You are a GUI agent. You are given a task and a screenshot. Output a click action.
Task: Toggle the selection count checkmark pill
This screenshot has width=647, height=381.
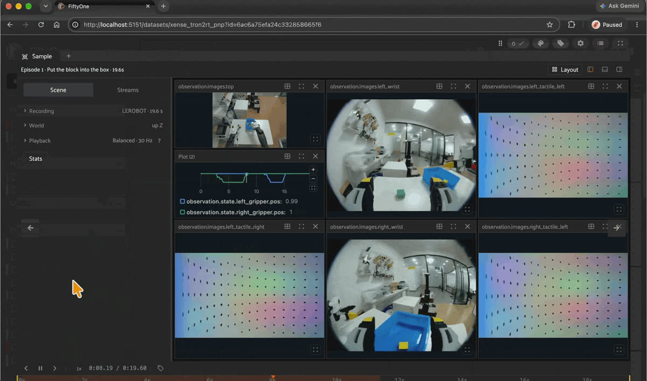pos(518,44)
